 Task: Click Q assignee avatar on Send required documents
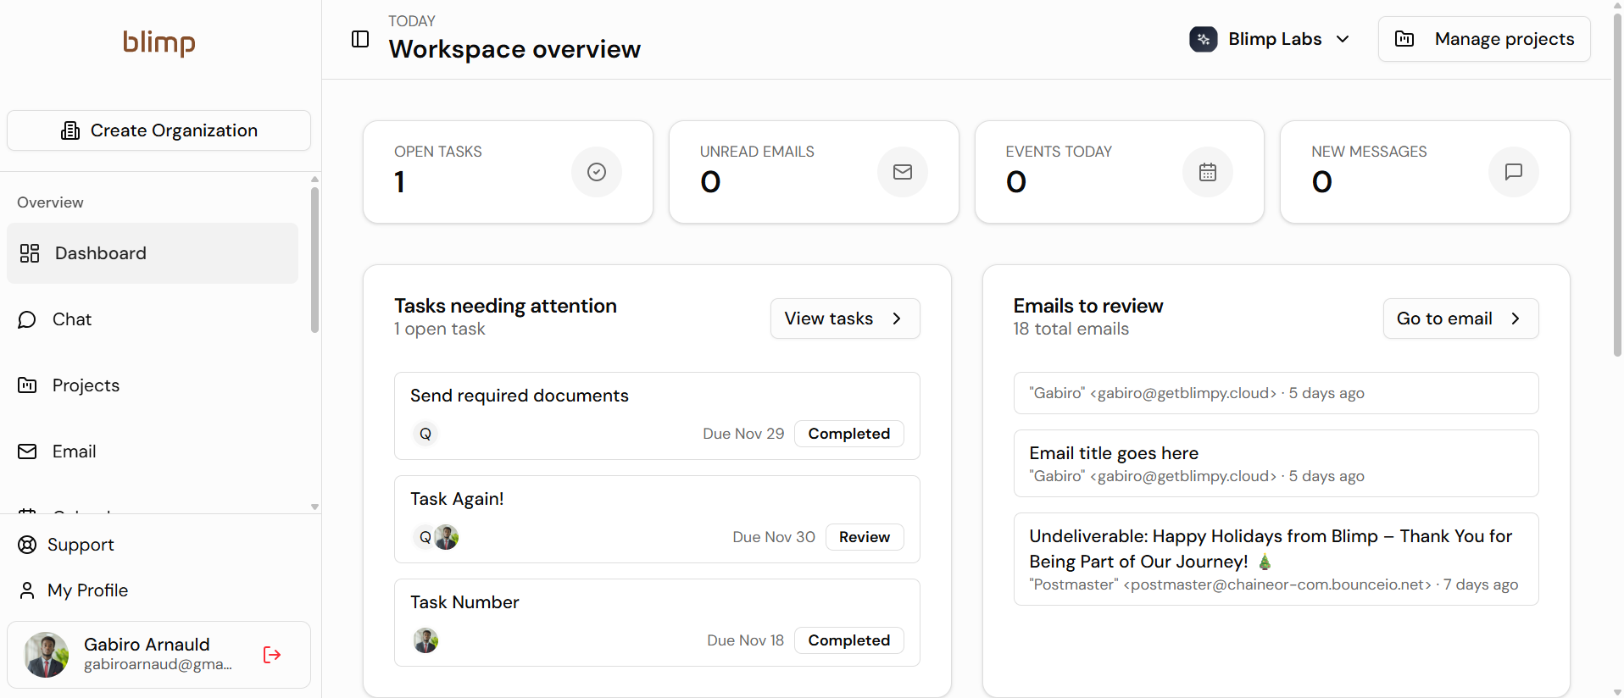click(x=425, y=434)
